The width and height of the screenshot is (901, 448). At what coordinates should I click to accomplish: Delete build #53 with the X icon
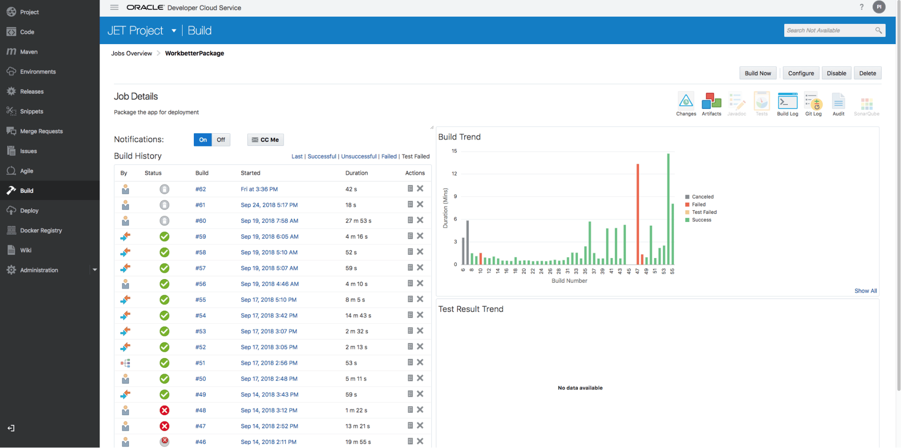pyautogui.click(x=420, y=331)
